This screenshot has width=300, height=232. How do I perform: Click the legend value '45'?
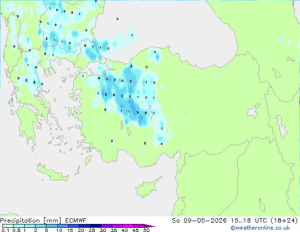pos(135,230)
